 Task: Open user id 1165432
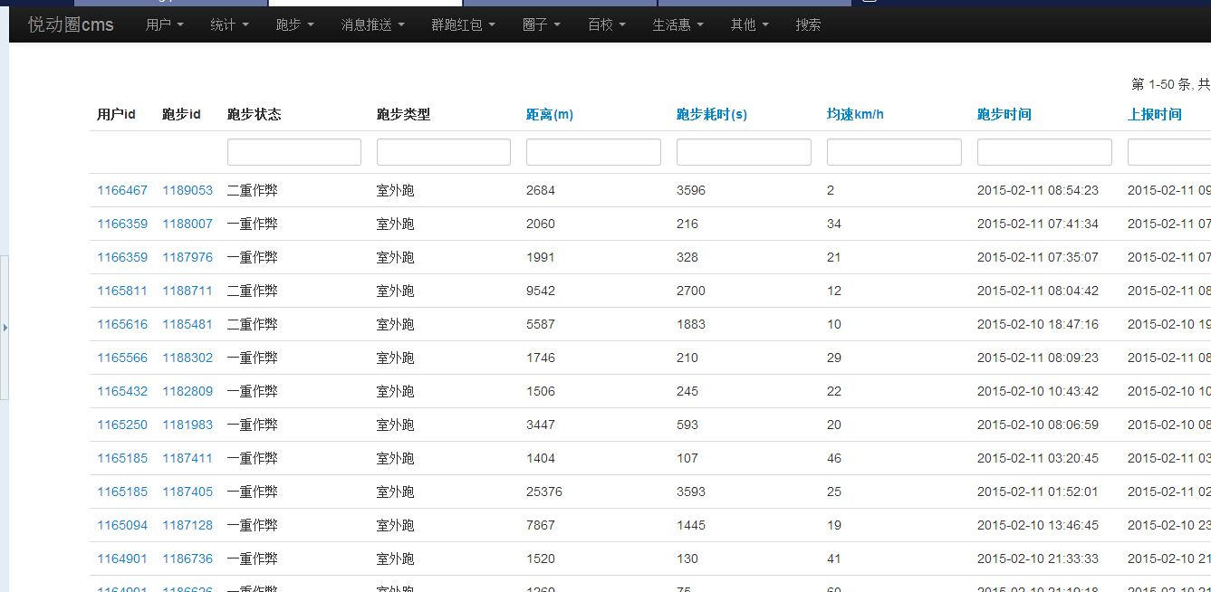click(122, 391)
